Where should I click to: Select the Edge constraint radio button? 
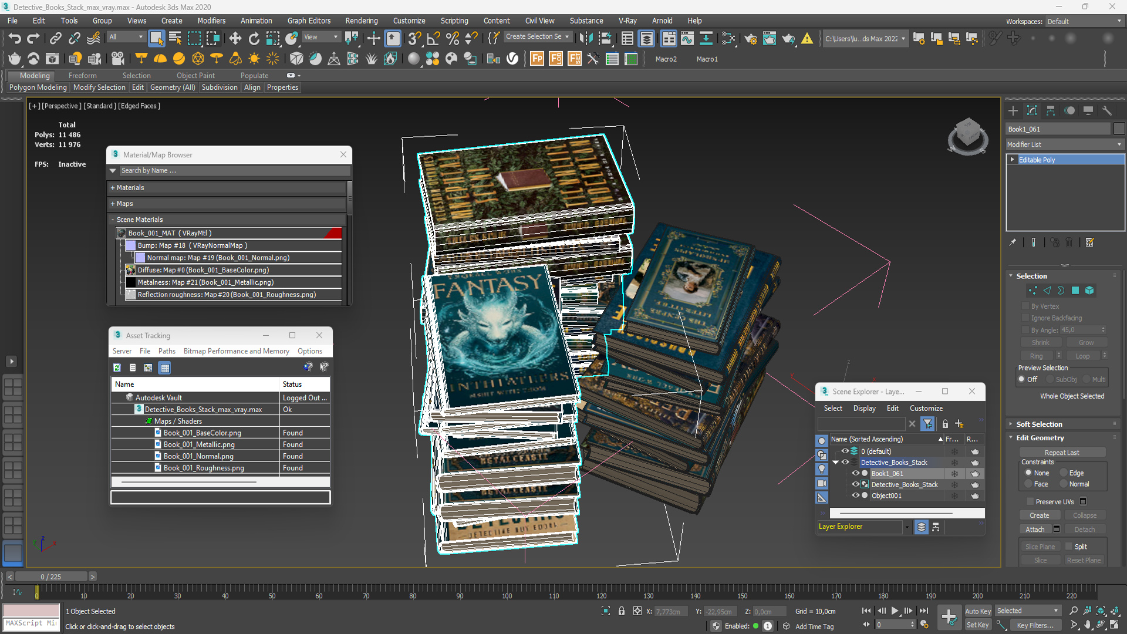(x=1064, y=473)
